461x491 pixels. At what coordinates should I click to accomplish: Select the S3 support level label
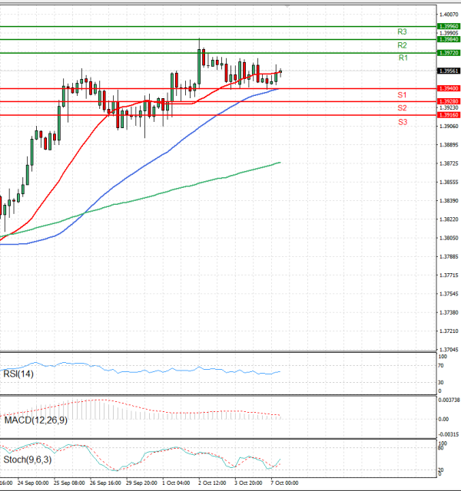point(403,123)
